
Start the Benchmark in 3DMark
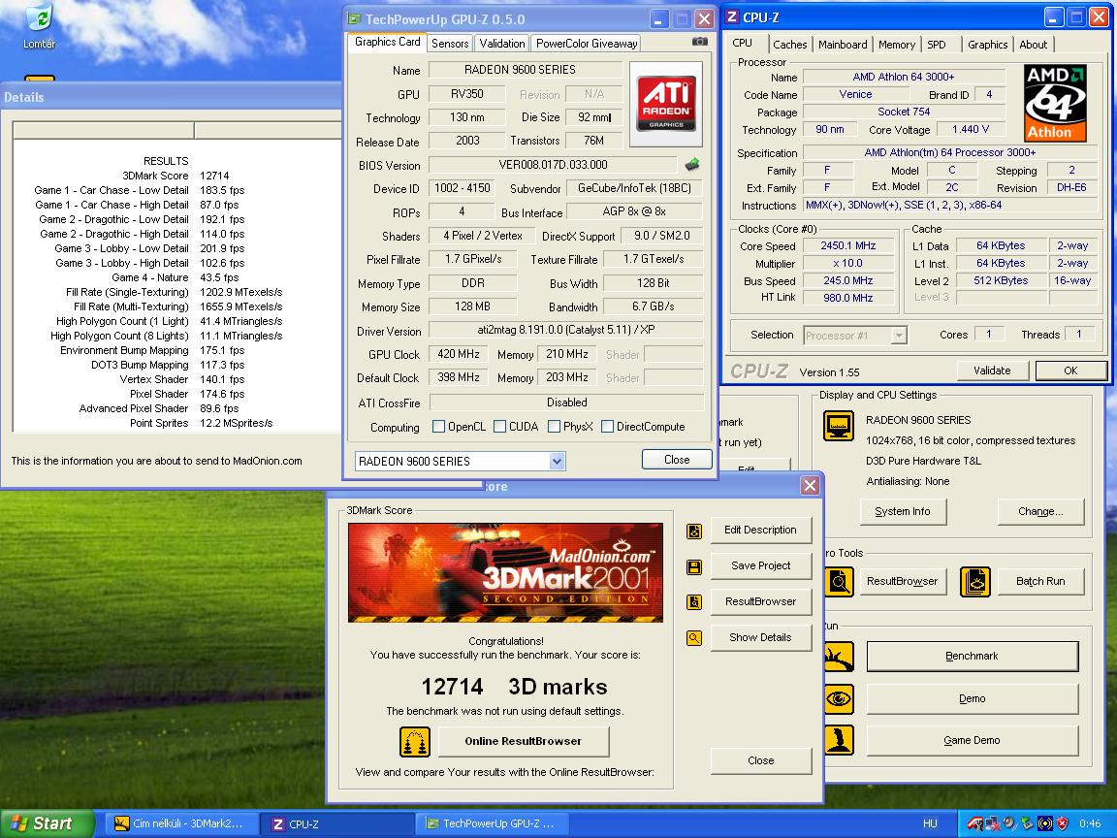(973, 657)
